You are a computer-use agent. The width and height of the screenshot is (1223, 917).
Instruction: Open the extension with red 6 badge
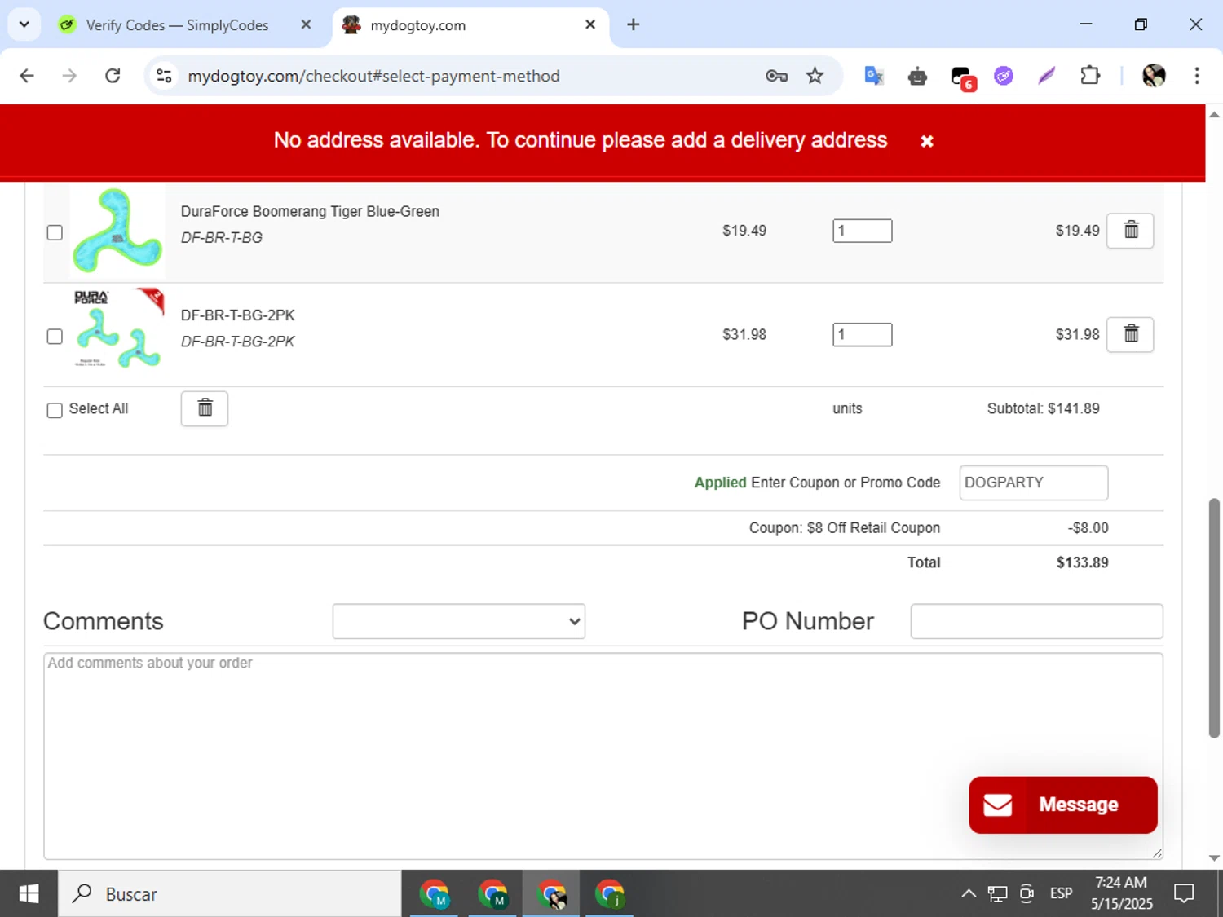click(963, 77)
